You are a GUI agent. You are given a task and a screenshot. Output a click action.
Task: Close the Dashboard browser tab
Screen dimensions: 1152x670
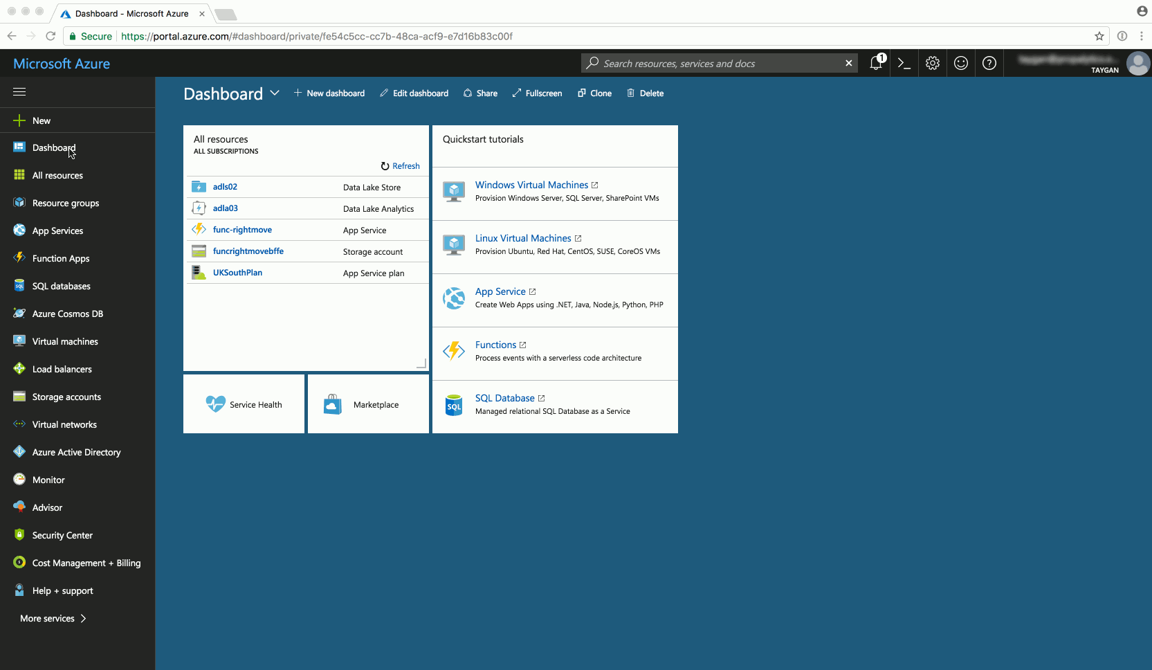pos(202,14)
